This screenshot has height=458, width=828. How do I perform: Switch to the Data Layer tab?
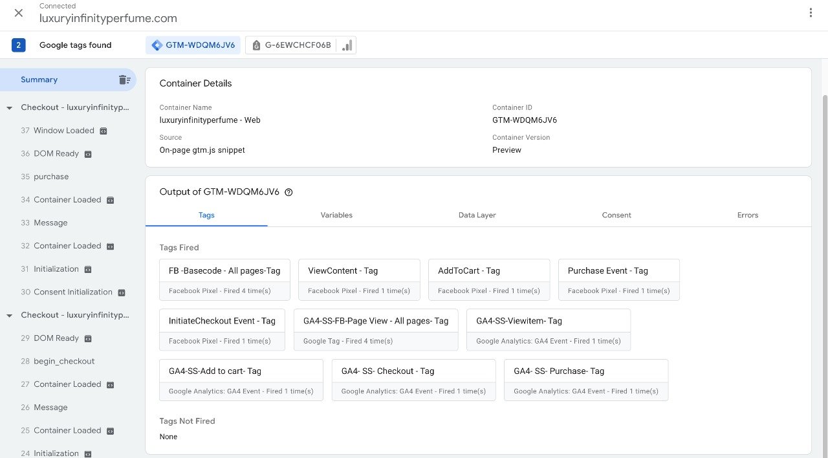[477, 215]
